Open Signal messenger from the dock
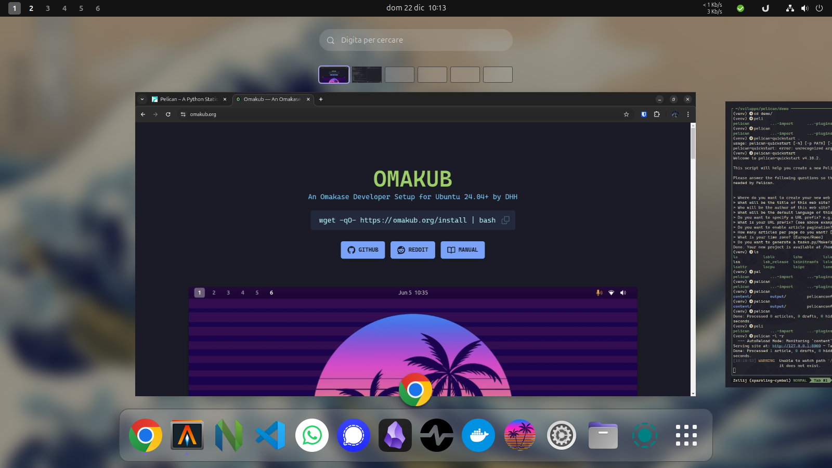This screenshot has width=832, height=468. tap(354, 435)
